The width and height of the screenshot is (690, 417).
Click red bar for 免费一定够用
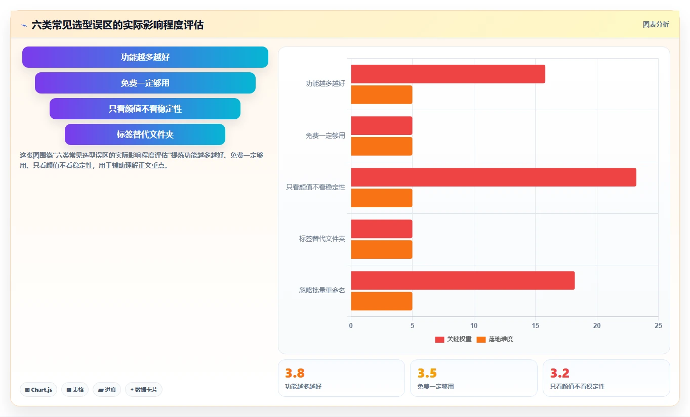[x=382, y=125]
